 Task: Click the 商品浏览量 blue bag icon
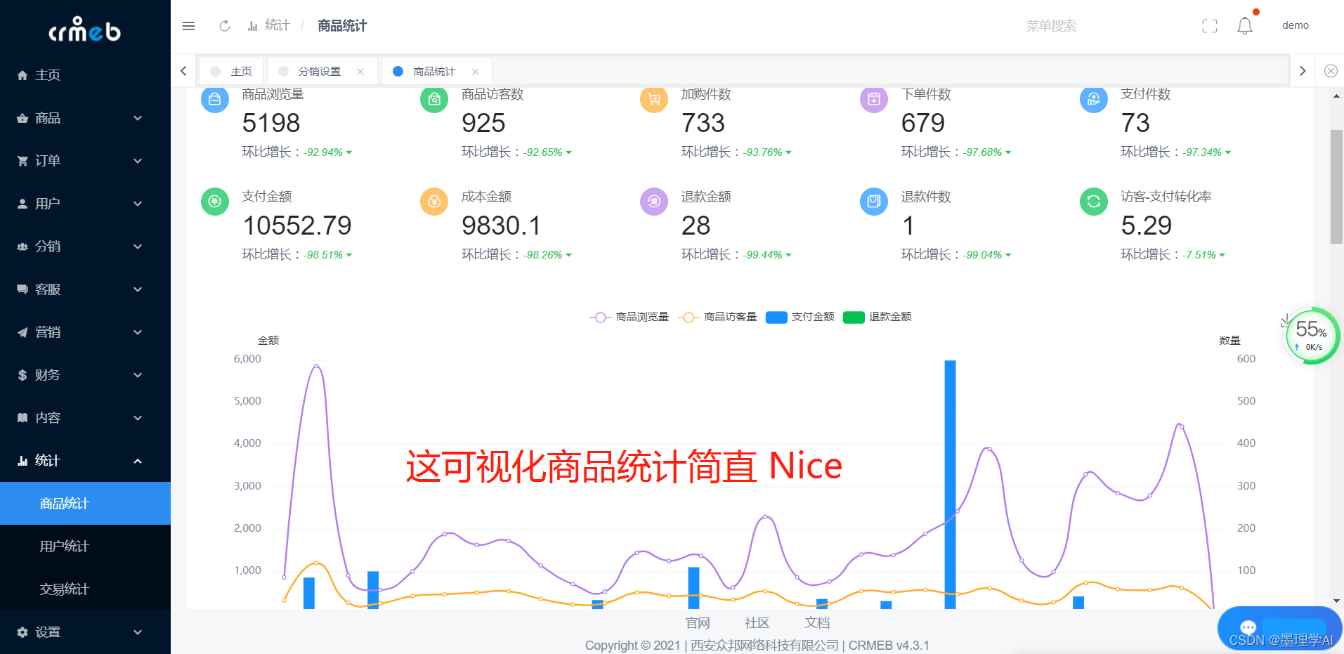pyautogui.click(x=215, y=99)
